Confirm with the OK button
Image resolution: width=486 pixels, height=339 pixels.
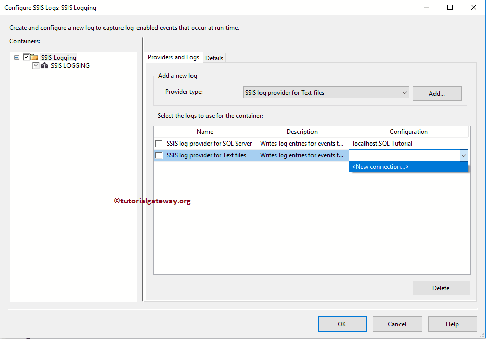[342, 324]
